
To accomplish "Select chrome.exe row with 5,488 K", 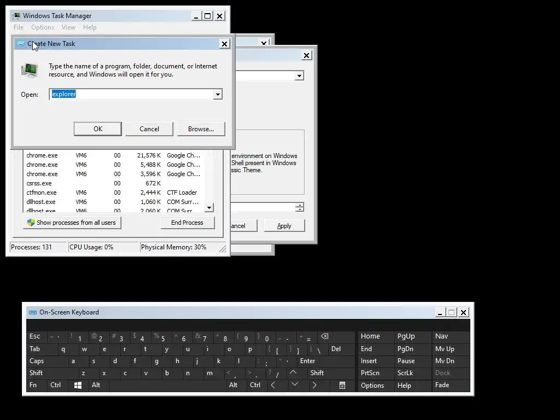I will point(114,165).
